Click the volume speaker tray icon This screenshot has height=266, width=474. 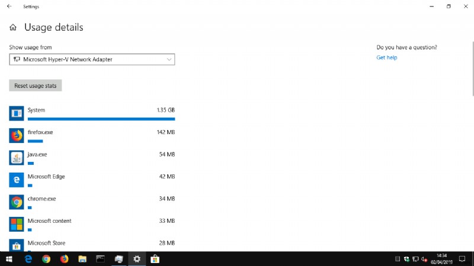(x=424, y=259)
